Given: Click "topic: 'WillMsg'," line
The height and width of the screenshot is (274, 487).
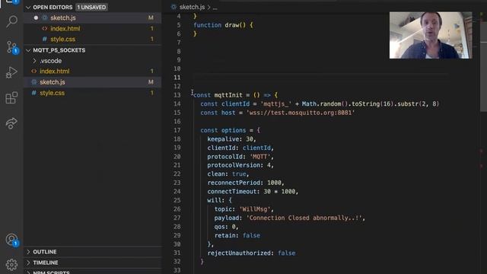Looking at the screenshot, I should coord(244,209).
